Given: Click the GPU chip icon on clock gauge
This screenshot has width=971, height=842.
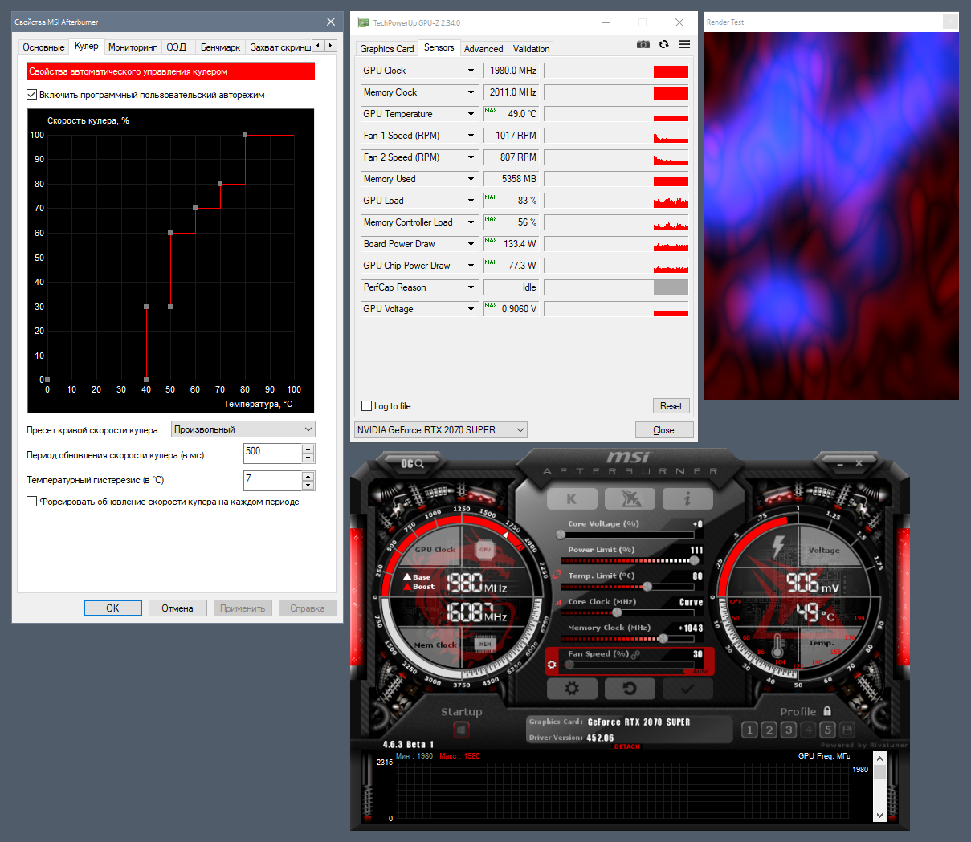Looking at the screenshot, I should click(x=485, y=550).
